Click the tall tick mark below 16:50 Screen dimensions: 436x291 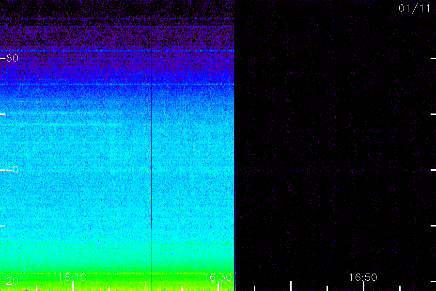pyautogui.click(x=363, y=286)
